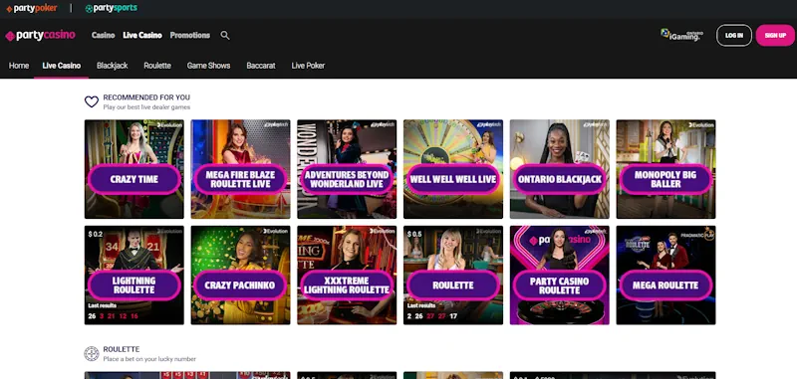797x379 pixels.
Task: Open the partysports brand link
Action: coord(111,8)
